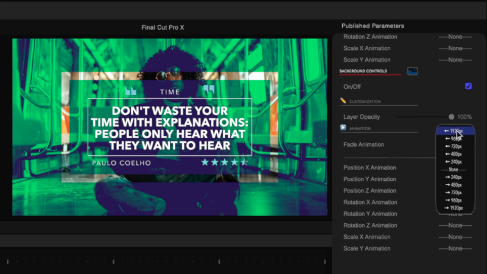This screenshot has width=487, height=274.
Task: Click the pencil icon beside Customization
Action: [x=343, y=100]
